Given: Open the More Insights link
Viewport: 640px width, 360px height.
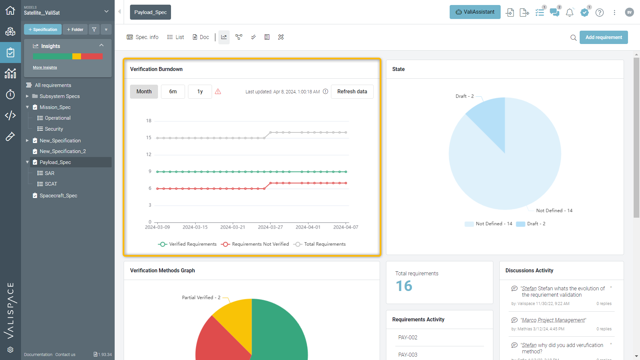Looking at the screenshot, I should (45, 67).
